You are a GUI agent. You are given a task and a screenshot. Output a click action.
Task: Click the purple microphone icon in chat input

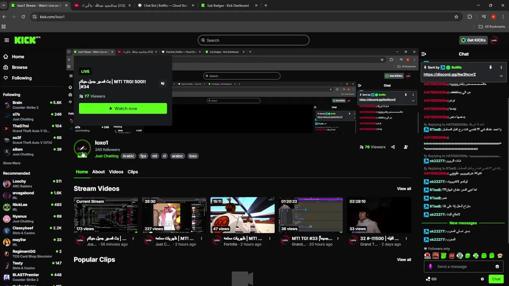pyautogui.click(x=430, y=267)
